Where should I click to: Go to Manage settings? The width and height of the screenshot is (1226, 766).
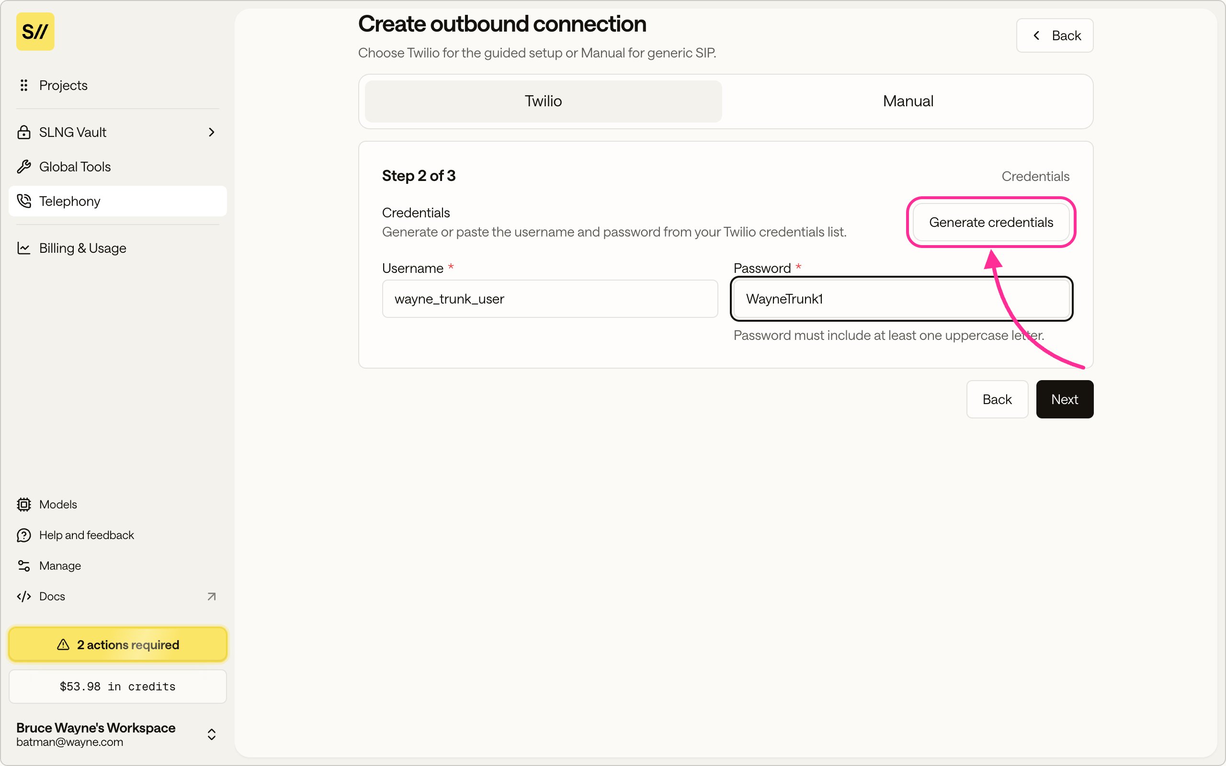(x=117, y=566)
